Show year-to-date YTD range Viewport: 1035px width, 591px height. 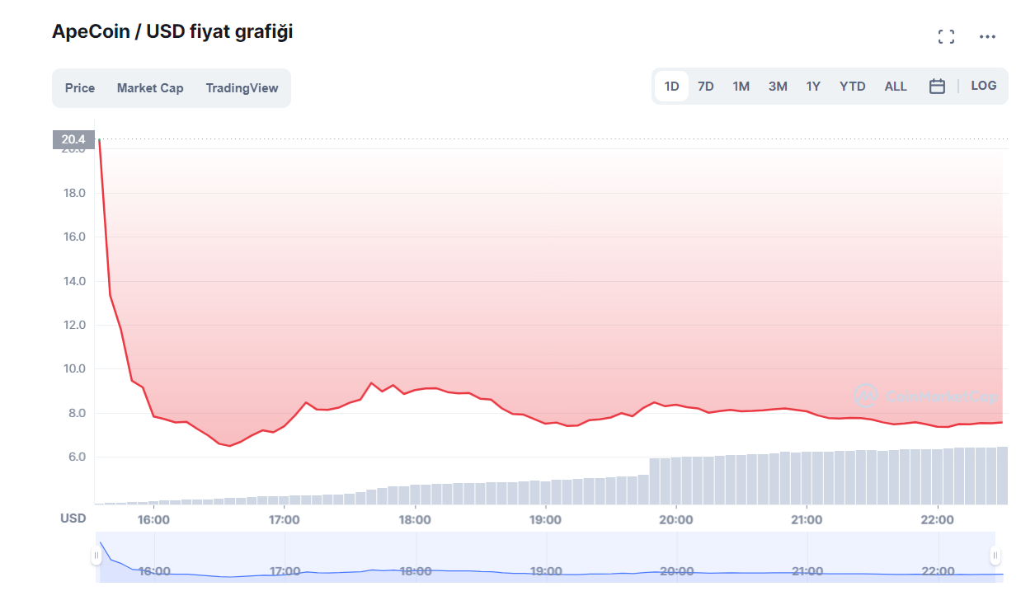click(x=853, y=87)
